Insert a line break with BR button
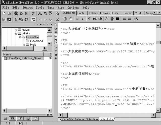 click(95, 19)
